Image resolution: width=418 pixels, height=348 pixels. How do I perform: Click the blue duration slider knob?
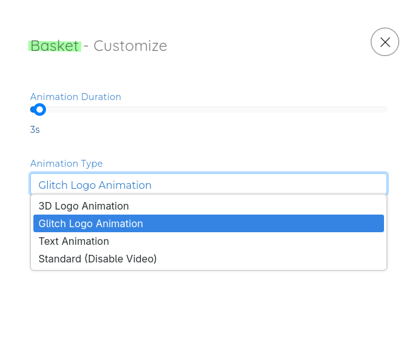point(40,109)
